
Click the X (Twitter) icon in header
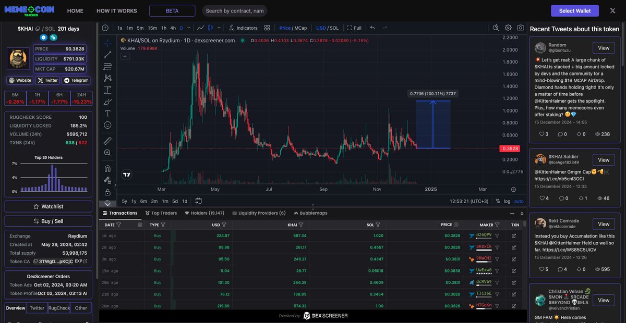612,10
